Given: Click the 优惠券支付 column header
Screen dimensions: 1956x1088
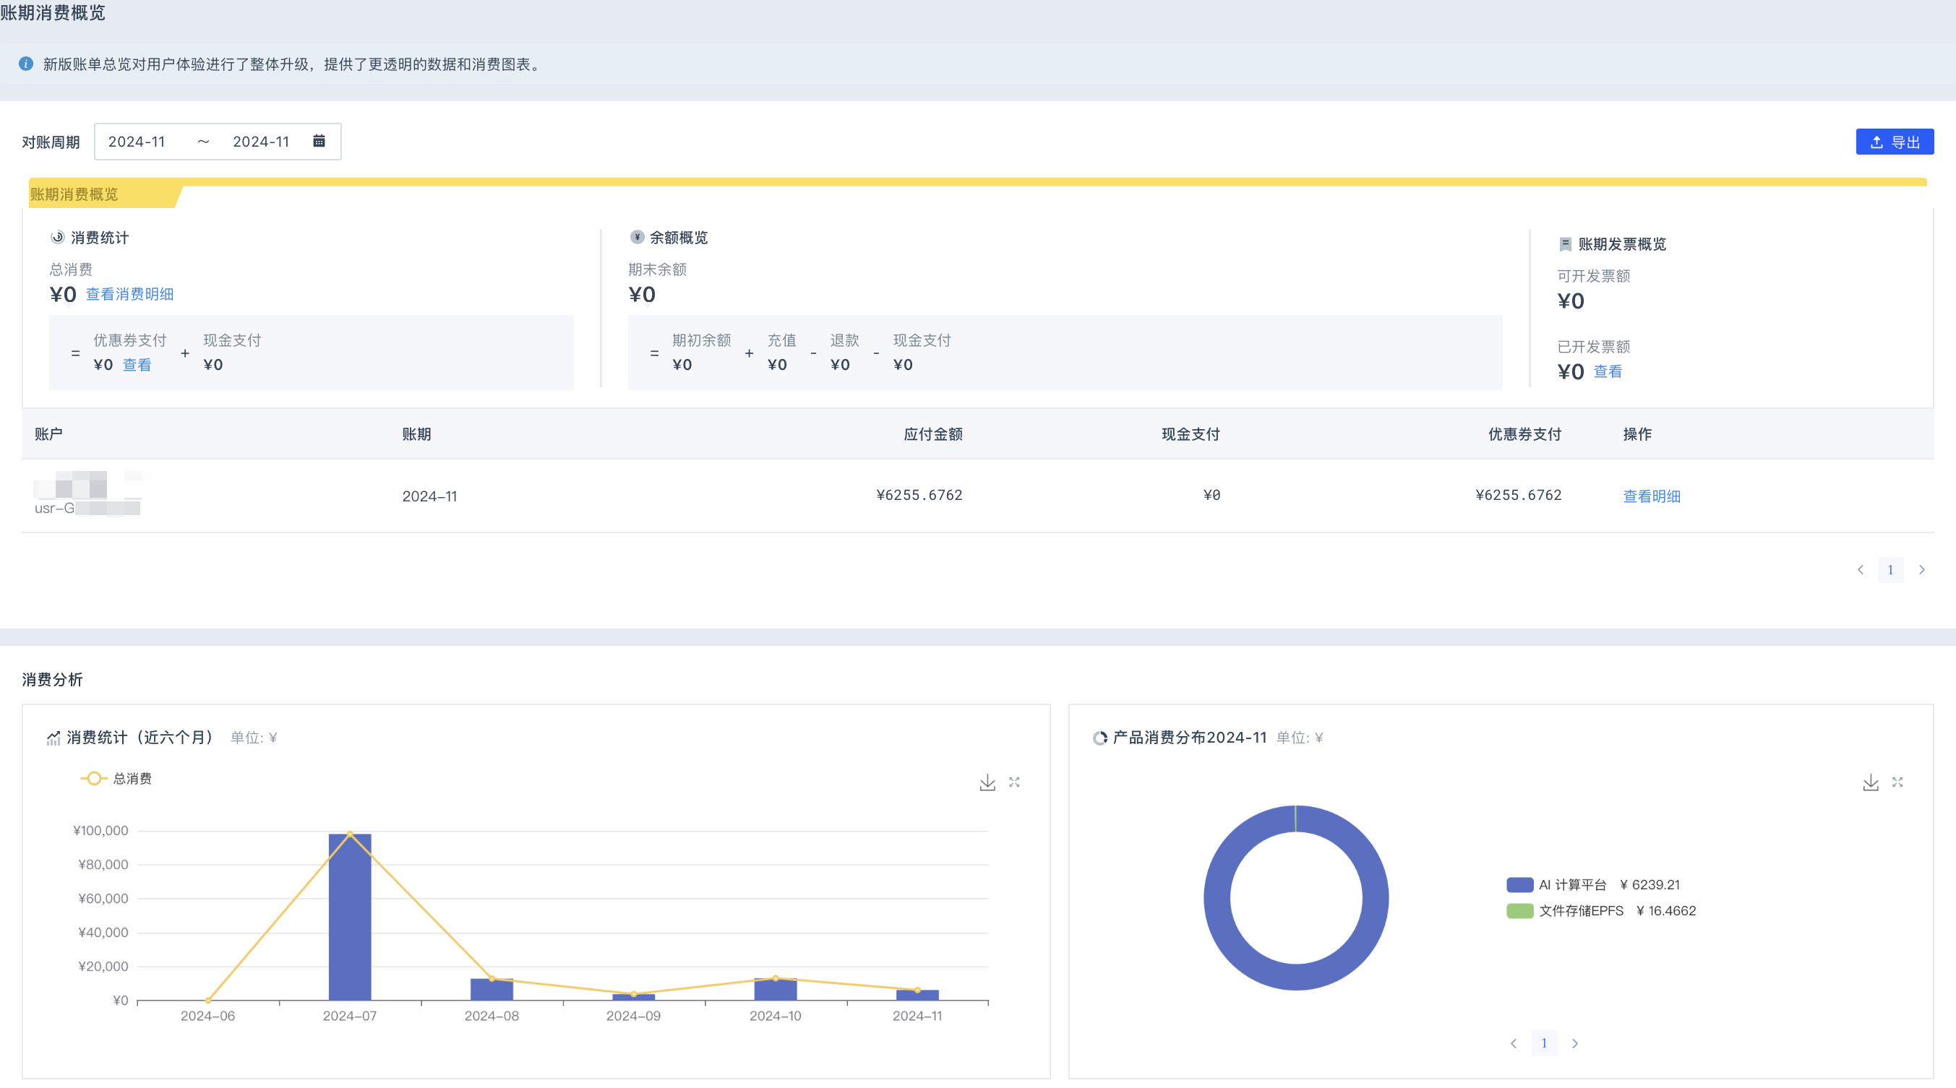Looking at the screenshot, I should point(1524,434).
